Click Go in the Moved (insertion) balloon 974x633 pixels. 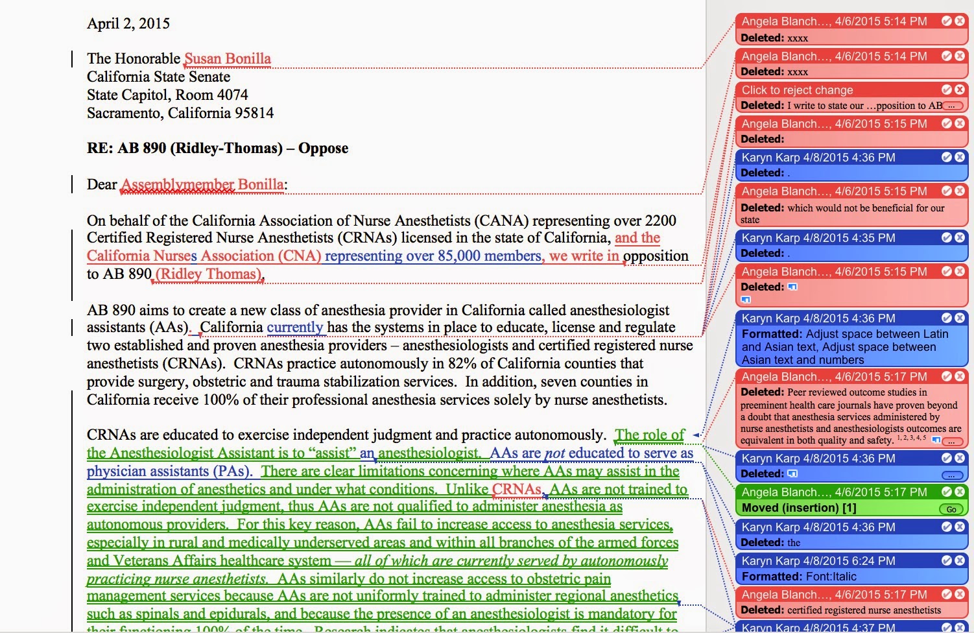pyautogui.click(x=951, y=509)
